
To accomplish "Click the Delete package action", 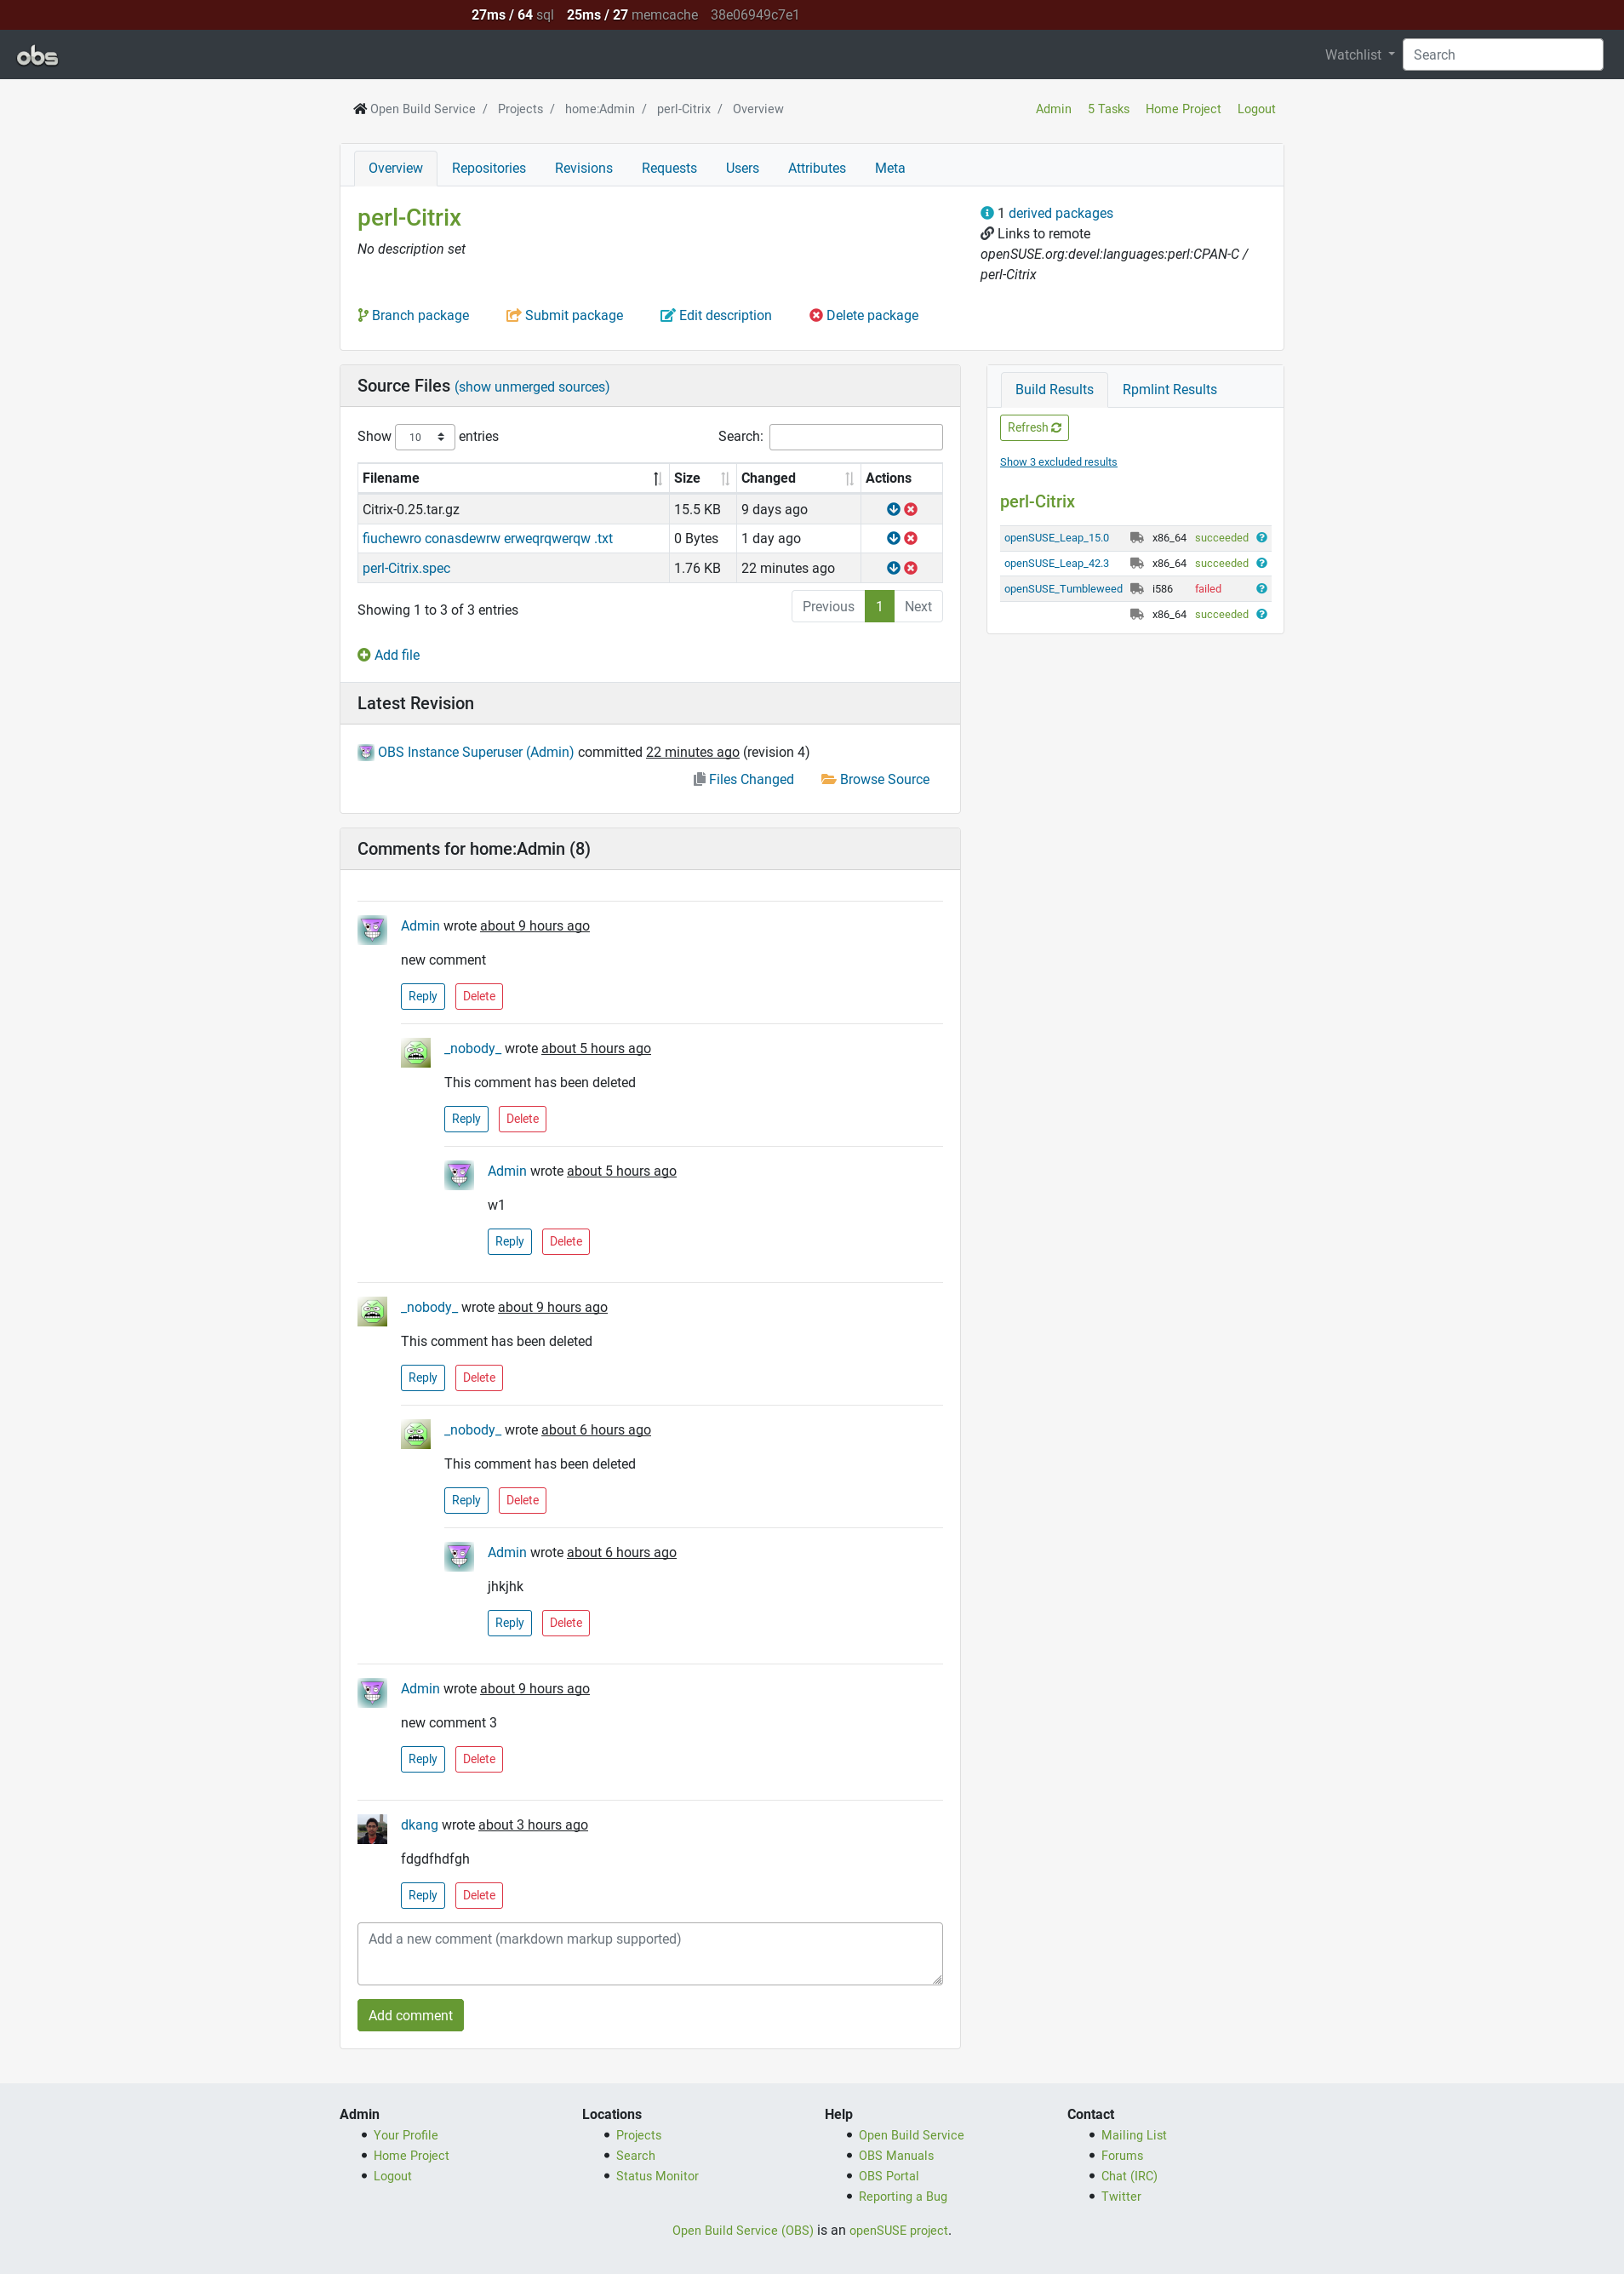I will [x=863, y=315].
